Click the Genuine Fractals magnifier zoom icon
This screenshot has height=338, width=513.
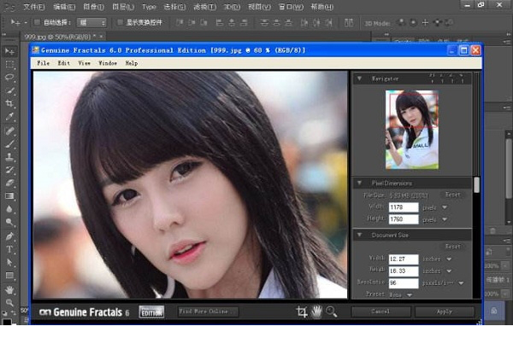(331, 312)
